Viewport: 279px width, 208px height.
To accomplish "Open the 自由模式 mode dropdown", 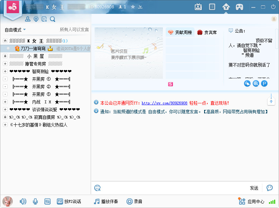I will pos(13,30).
